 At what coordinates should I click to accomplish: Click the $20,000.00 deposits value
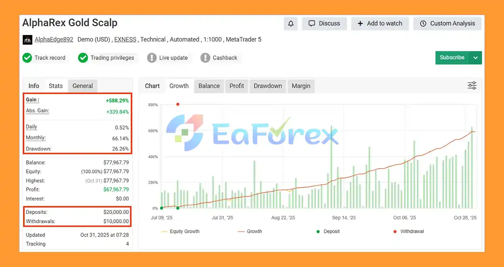(x=116, y=212)
